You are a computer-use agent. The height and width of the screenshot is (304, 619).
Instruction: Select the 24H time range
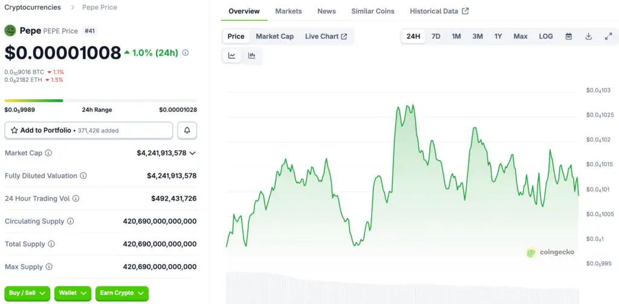413,36
